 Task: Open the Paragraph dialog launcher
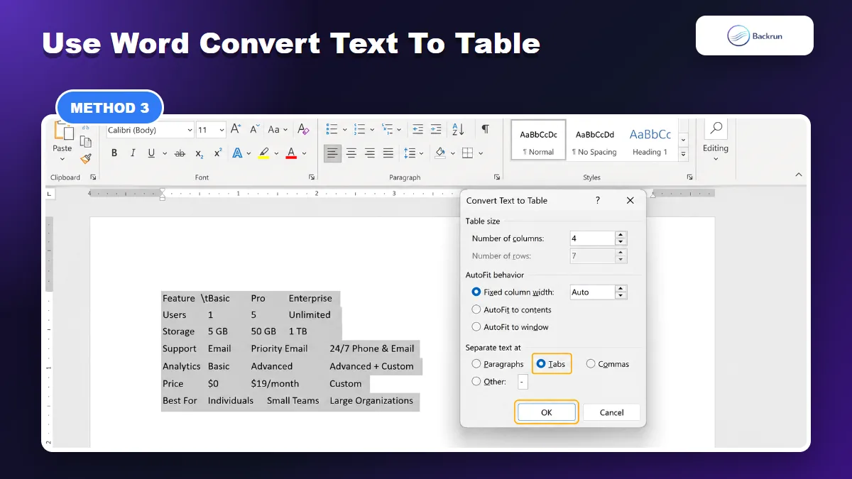(496, 177)
